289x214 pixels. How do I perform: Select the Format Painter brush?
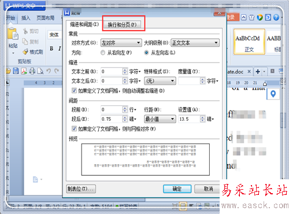click(25, 51)
